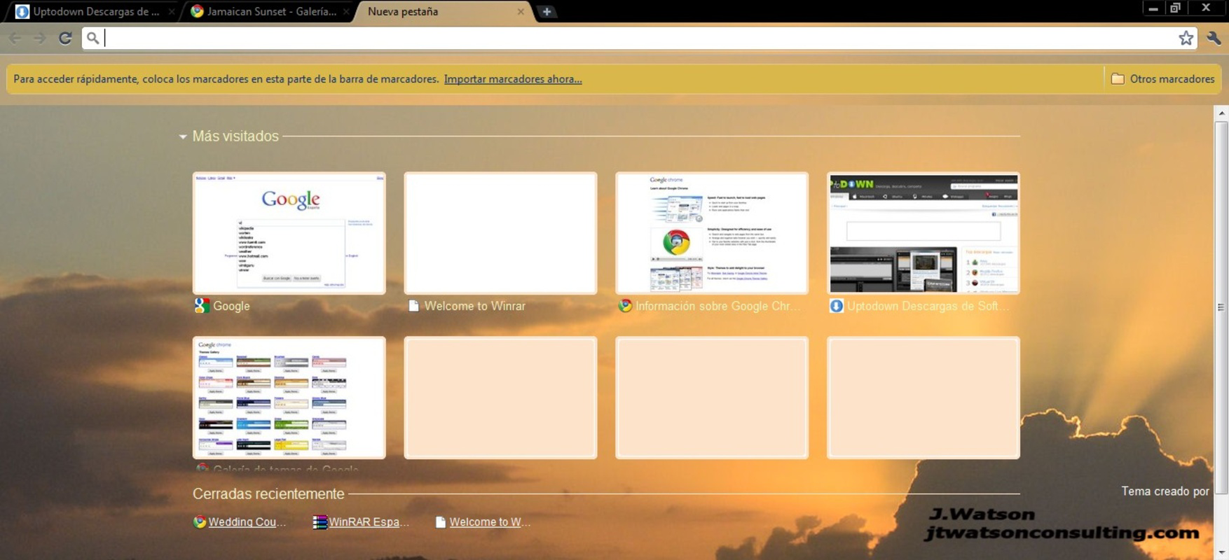This screenshot has height=560, width=1229.
Task: Bookmark this page with the star icon
Action: click(1186, 38)
